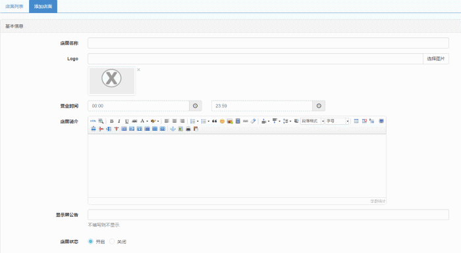461x253 pixels.
Task: Click the 选择图片 button
Action: (436, 58)
